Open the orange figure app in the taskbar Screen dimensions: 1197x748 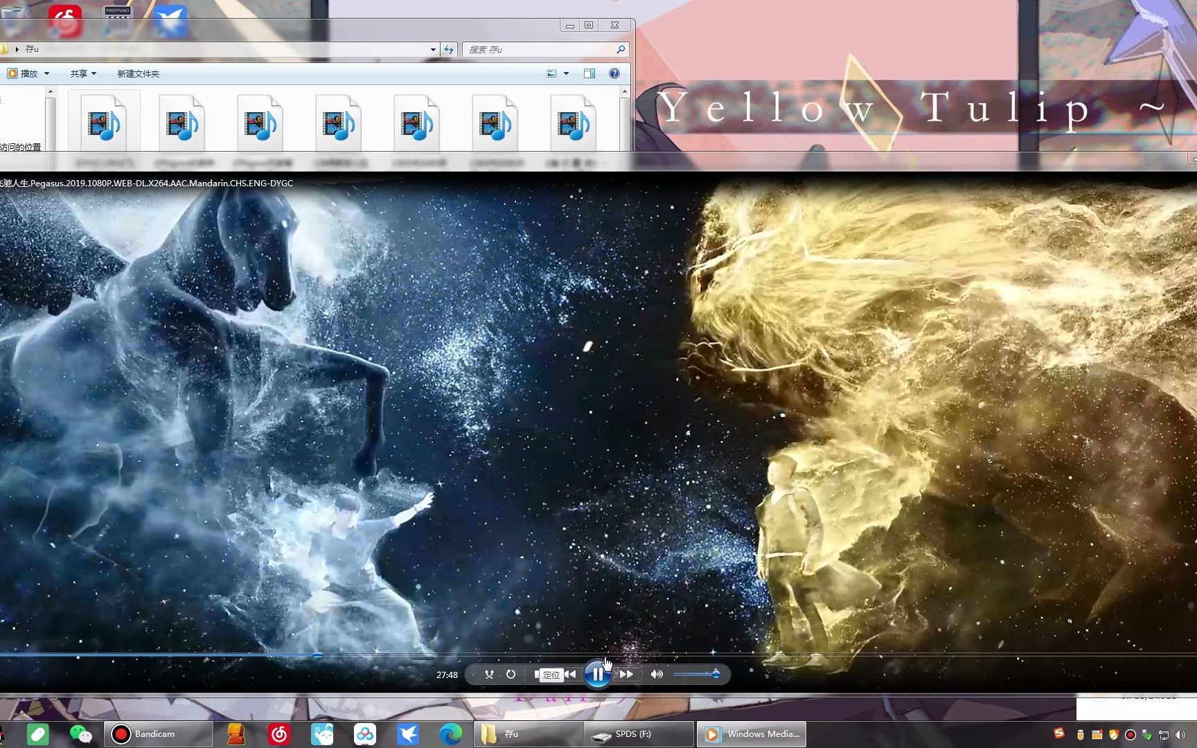point(236,734)
